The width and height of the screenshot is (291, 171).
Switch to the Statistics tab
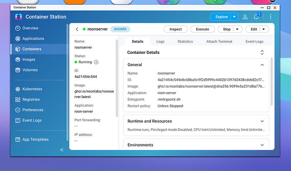point(185,42)
